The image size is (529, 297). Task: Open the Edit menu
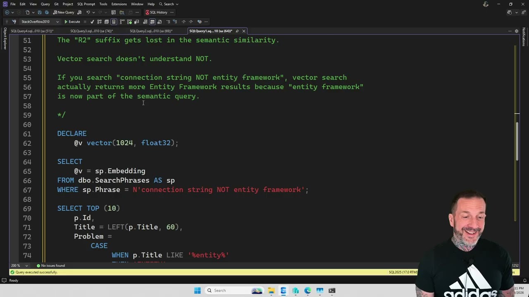(x=22, y=4)
